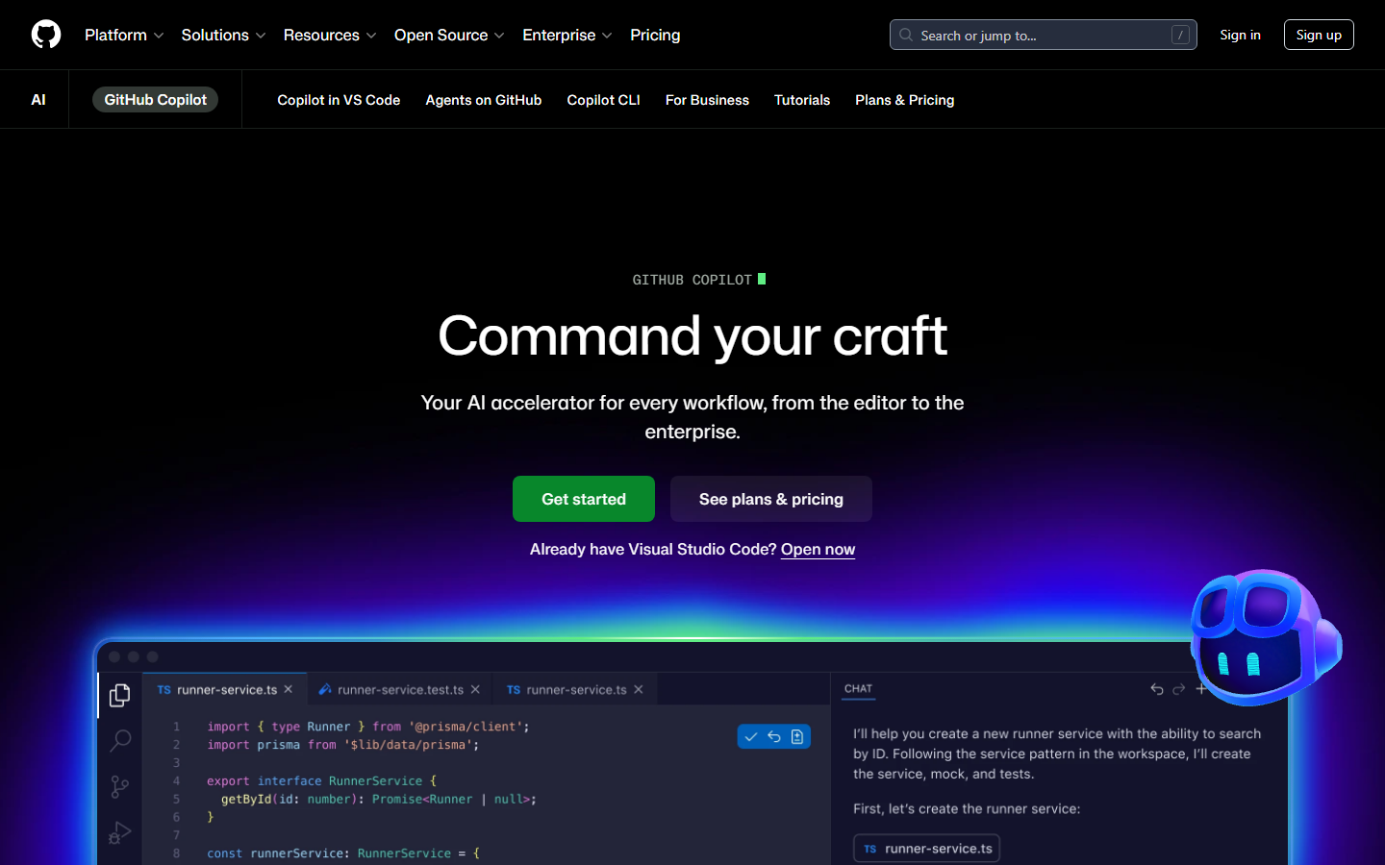The width and height of the screenshot is (1385, 865).
Task: Close the last runner-service.ts tab
Action: (639, 689)
